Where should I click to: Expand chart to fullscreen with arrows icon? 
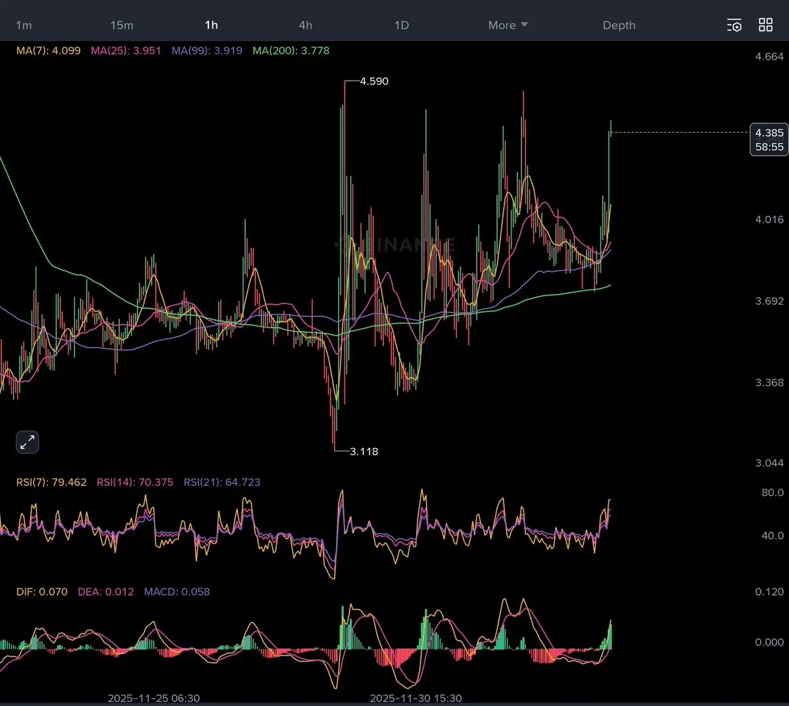tap(28, 443)
